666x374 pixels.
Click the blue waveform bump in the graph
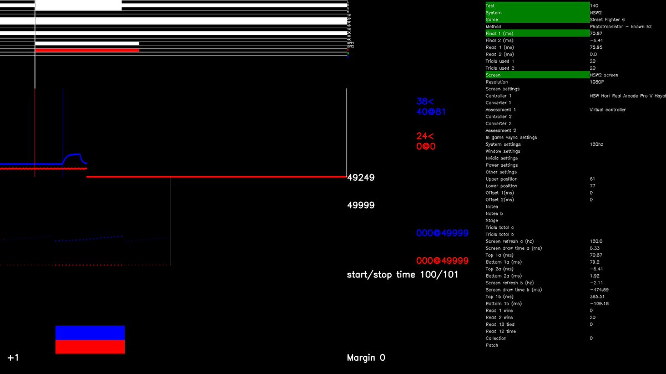pyautogui.click(x=75, y=158)
